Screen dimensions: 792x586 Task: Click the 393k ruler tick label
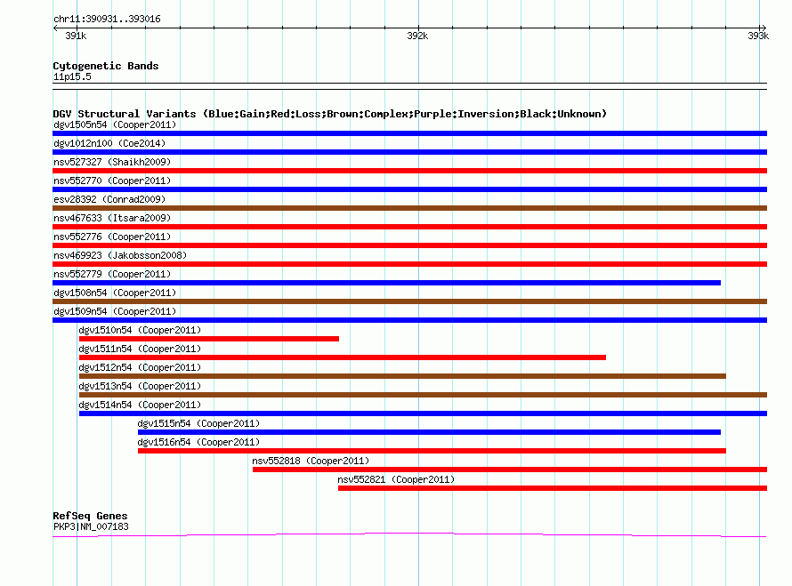(758, 36)
